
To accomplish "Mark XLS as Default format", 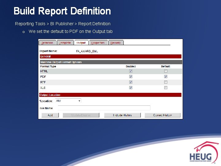I will click(166, 88).
